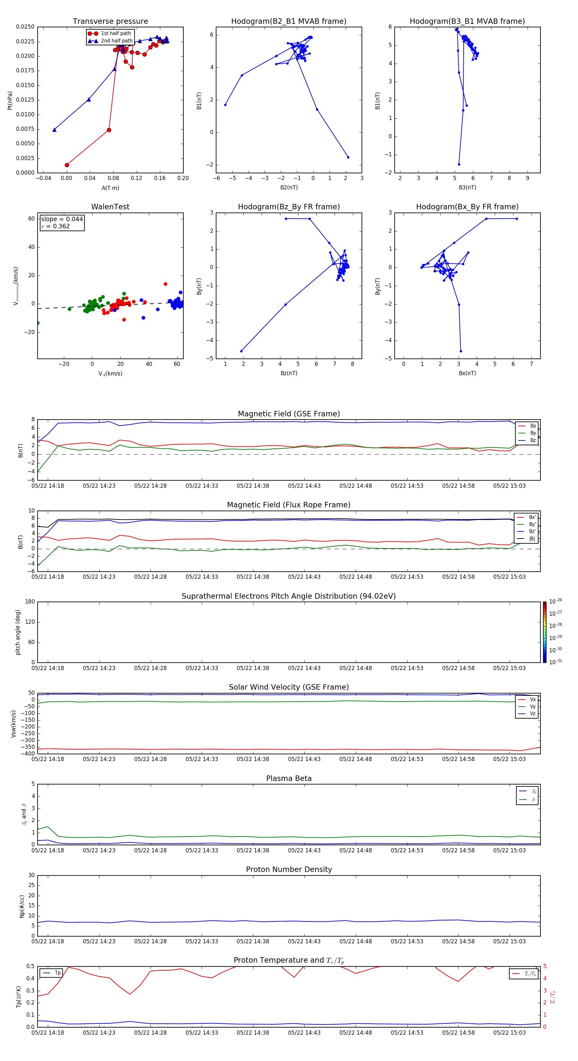Click lowest blue triangle in Transverse pressure plot

(x=54, y=130)
